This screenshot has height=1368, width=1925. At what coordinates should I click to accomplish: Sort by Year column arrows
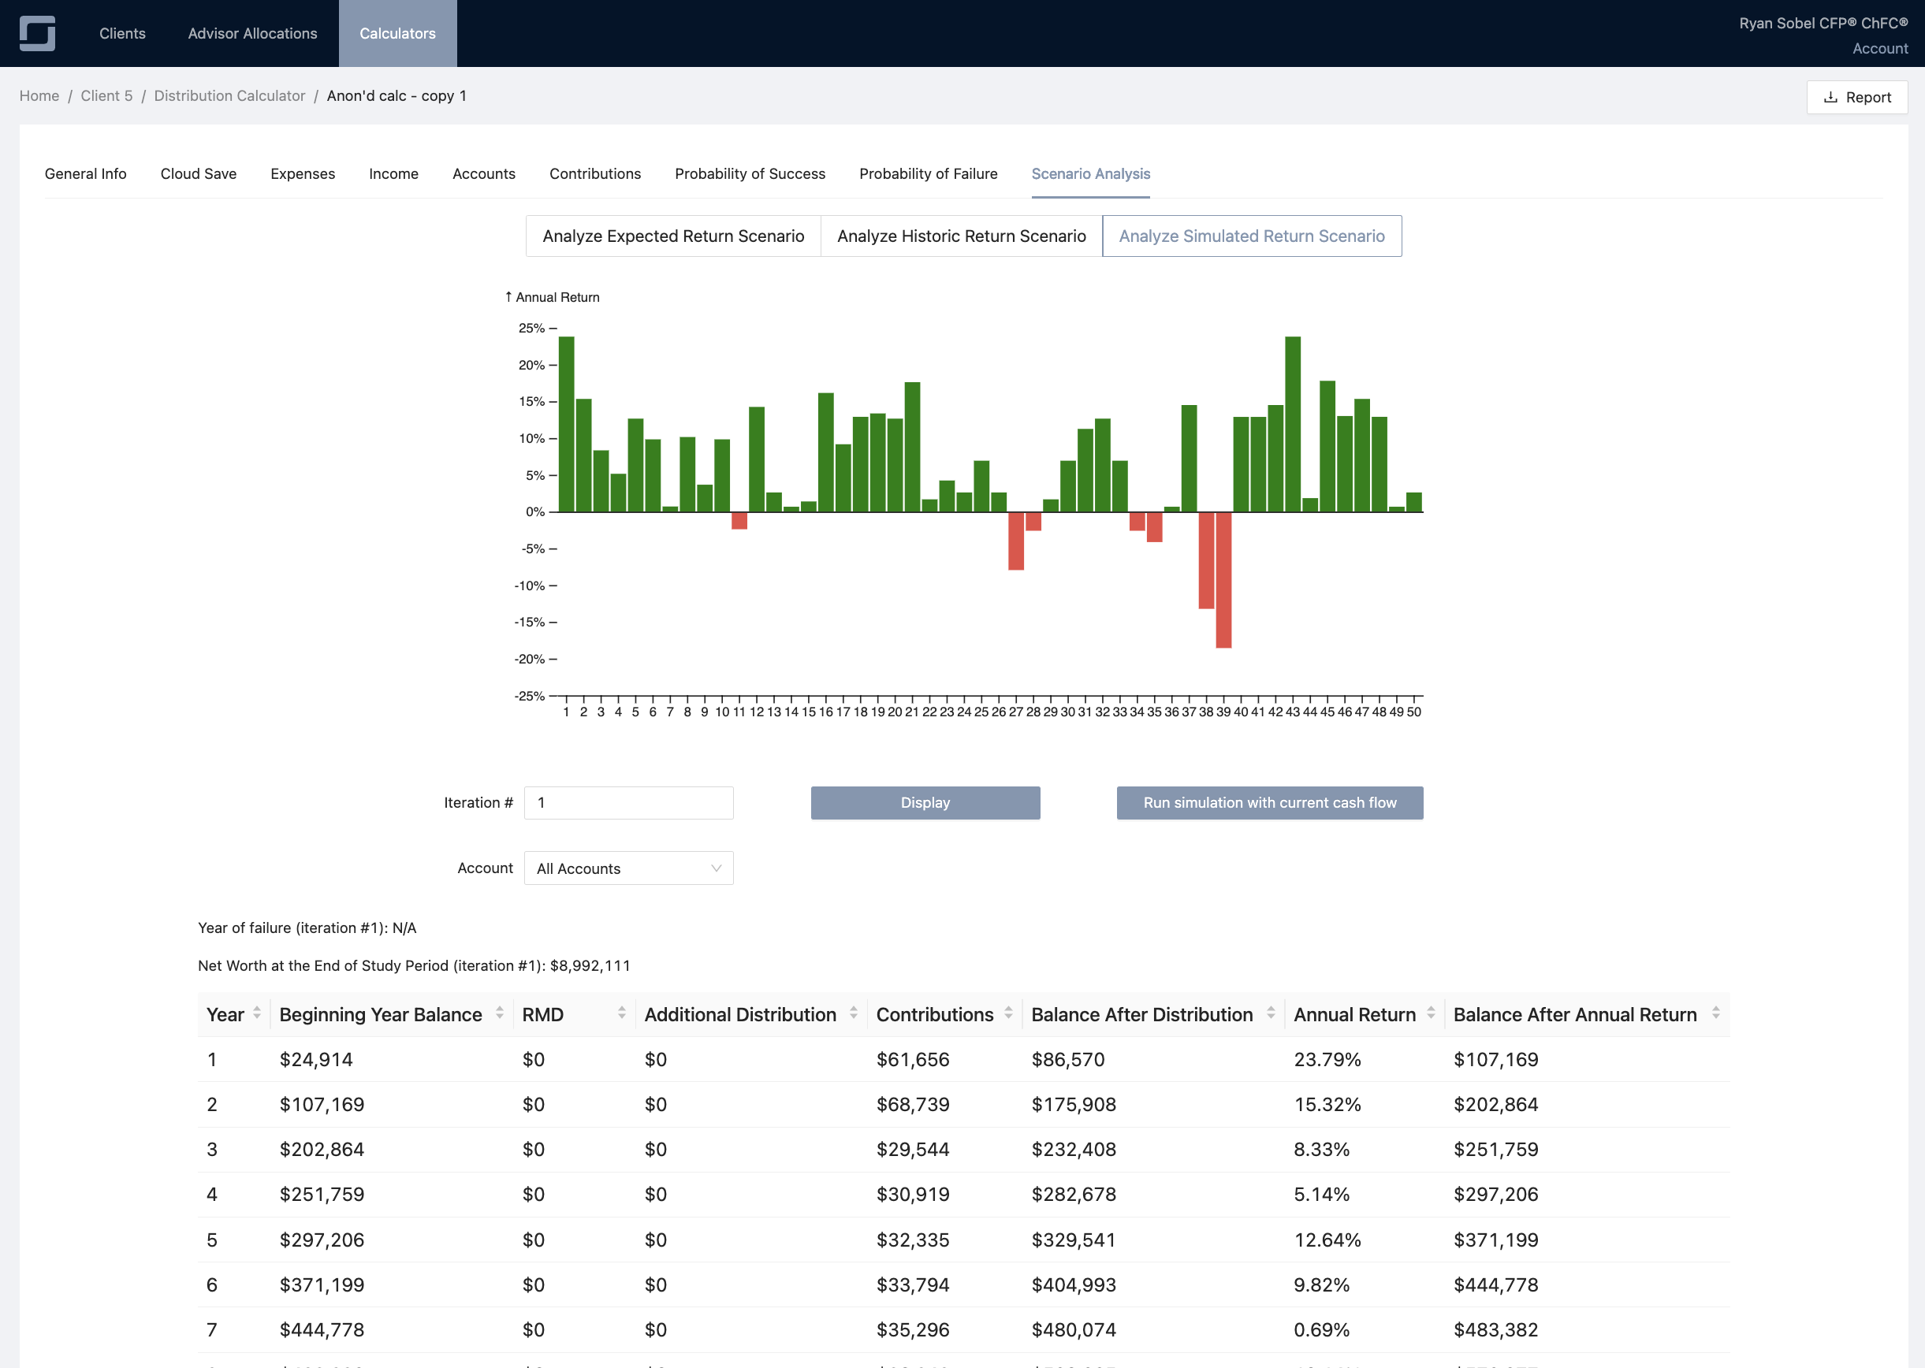coord(257,1013)
